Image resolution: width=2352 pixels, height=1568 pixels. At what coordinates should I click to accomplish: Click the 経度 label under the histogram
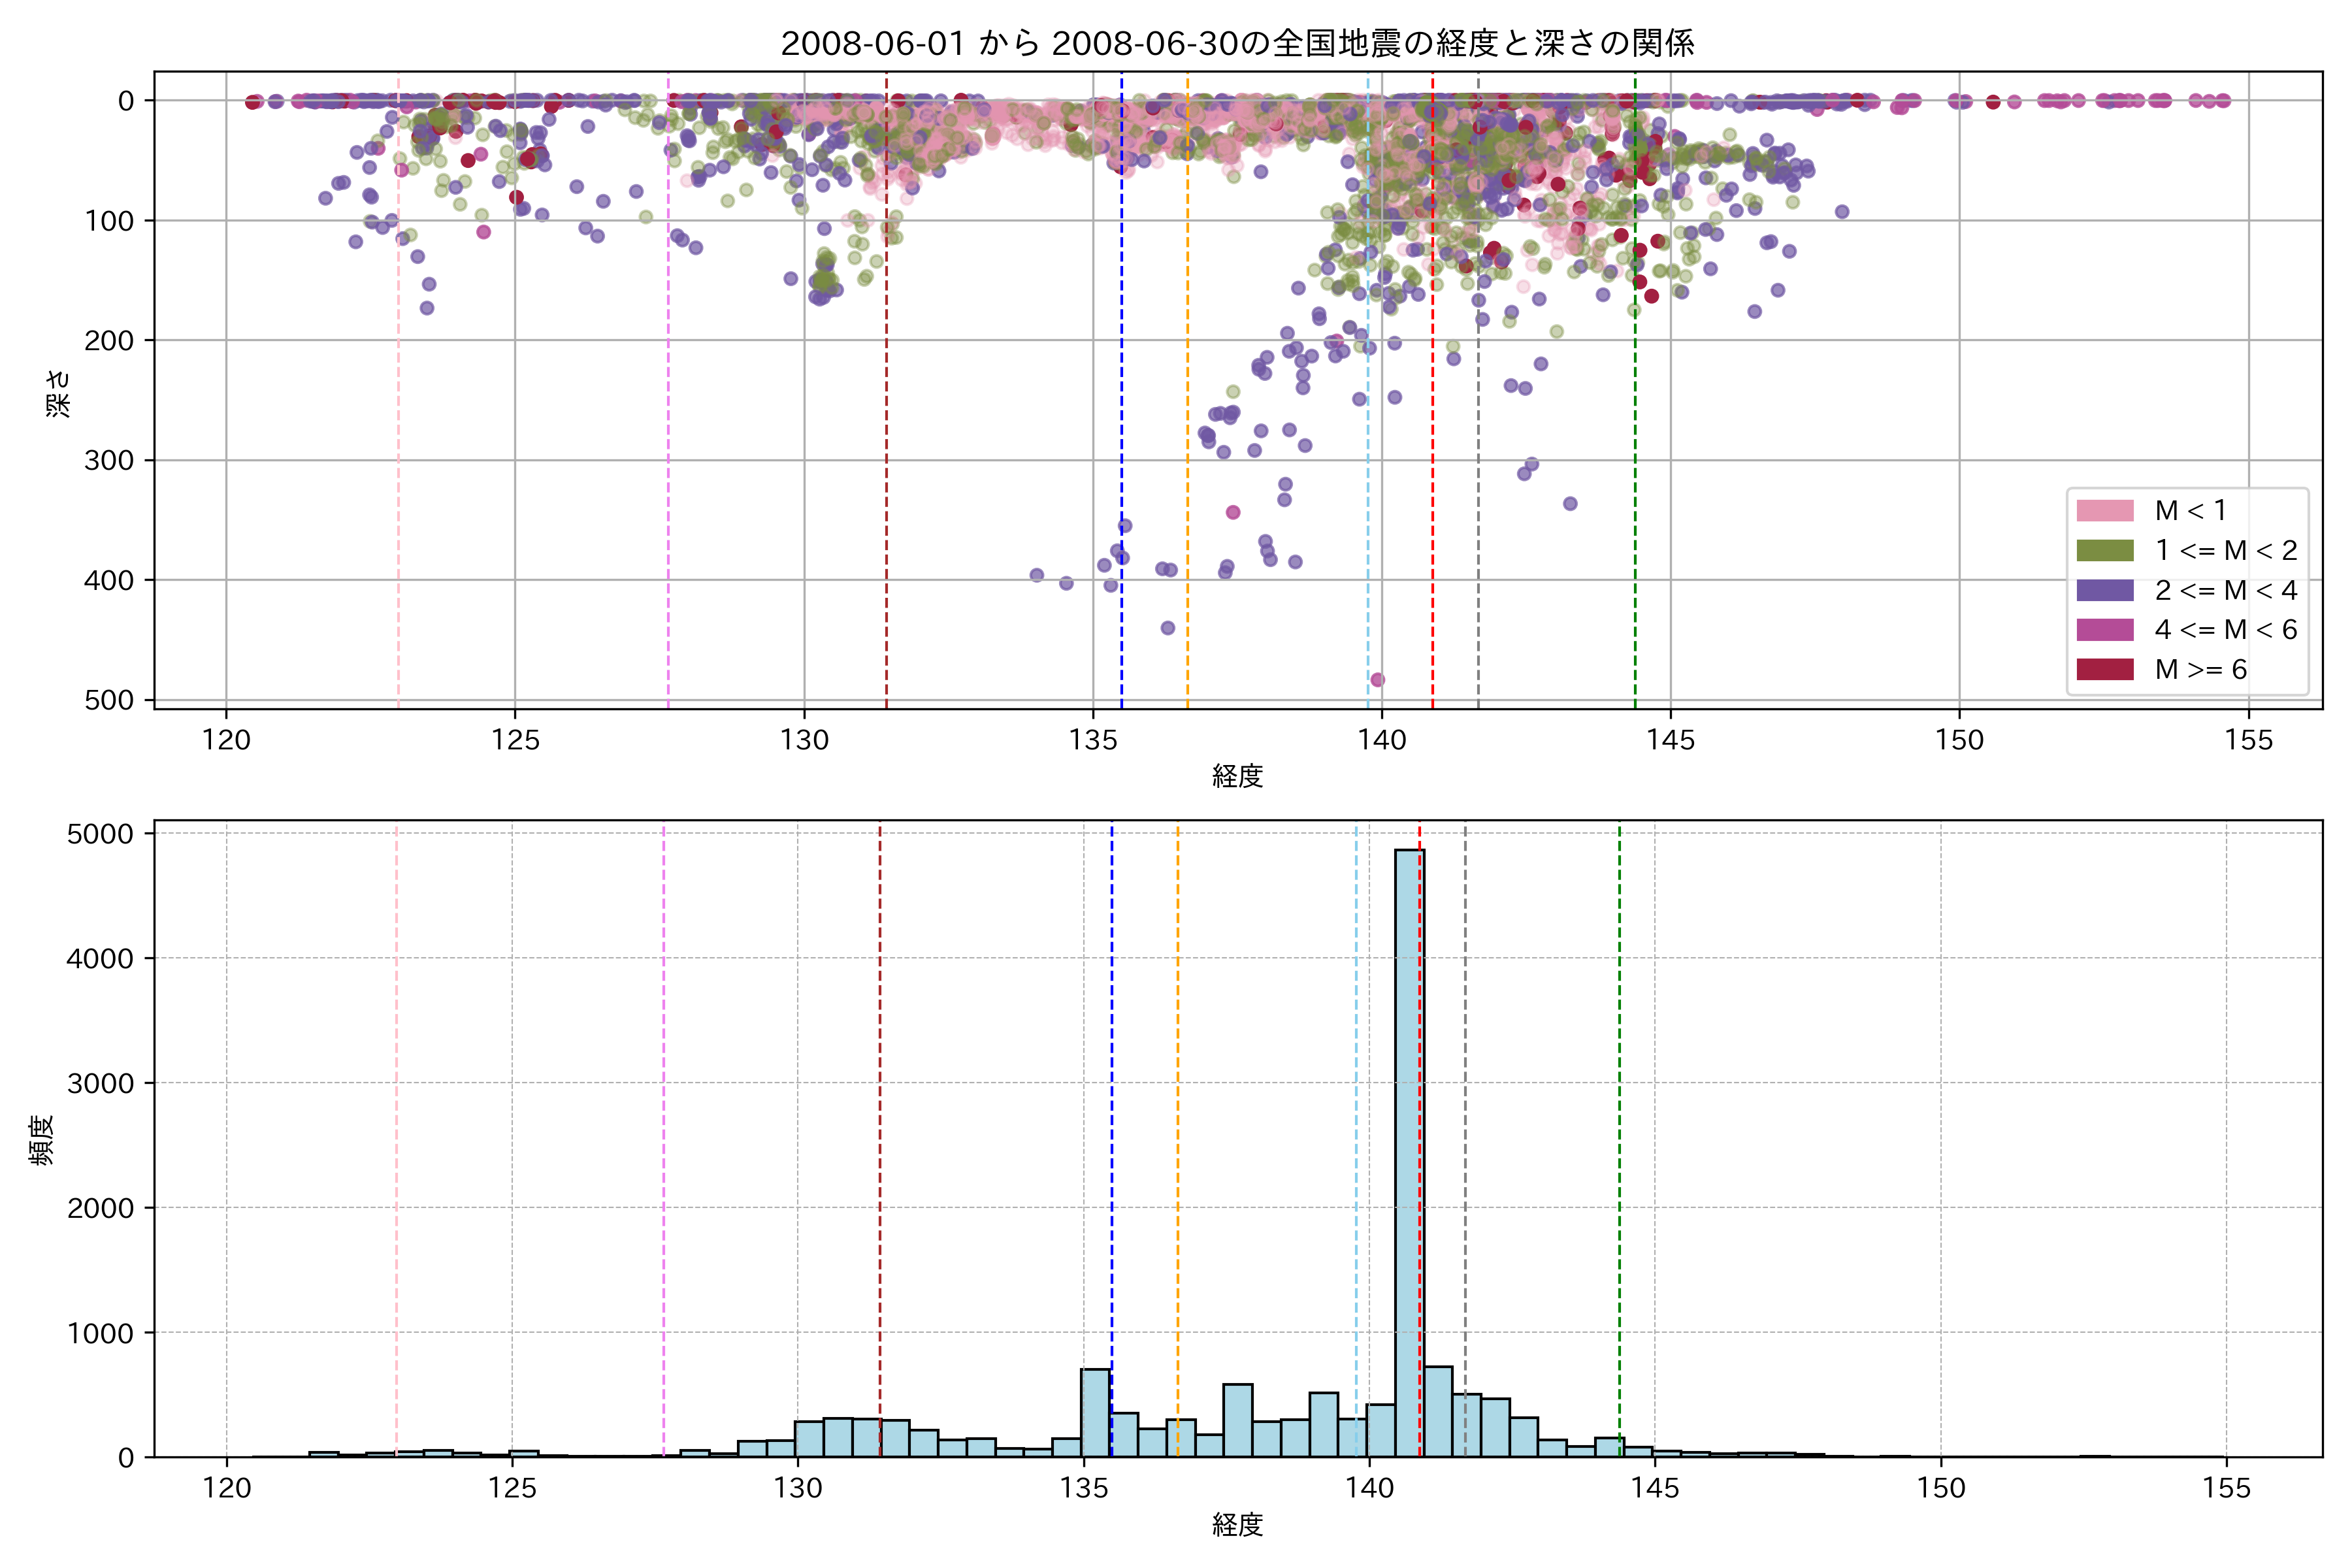(x=1237, y=1525)
